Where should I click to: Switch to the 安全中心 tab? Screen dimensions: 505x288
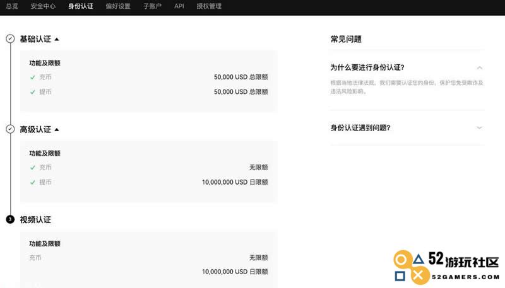coord(43,6)
